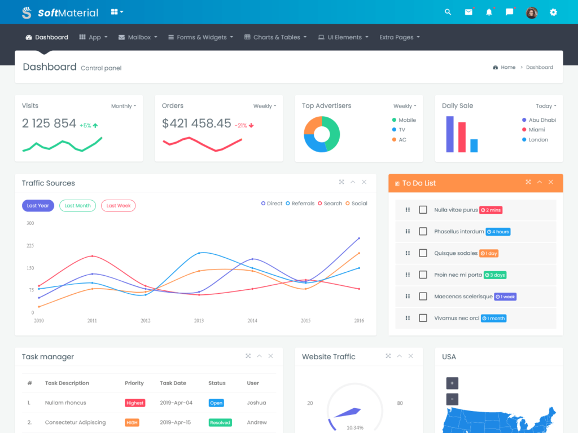Open the envelope mail icon
578x433 pixels.
[468, 12]
